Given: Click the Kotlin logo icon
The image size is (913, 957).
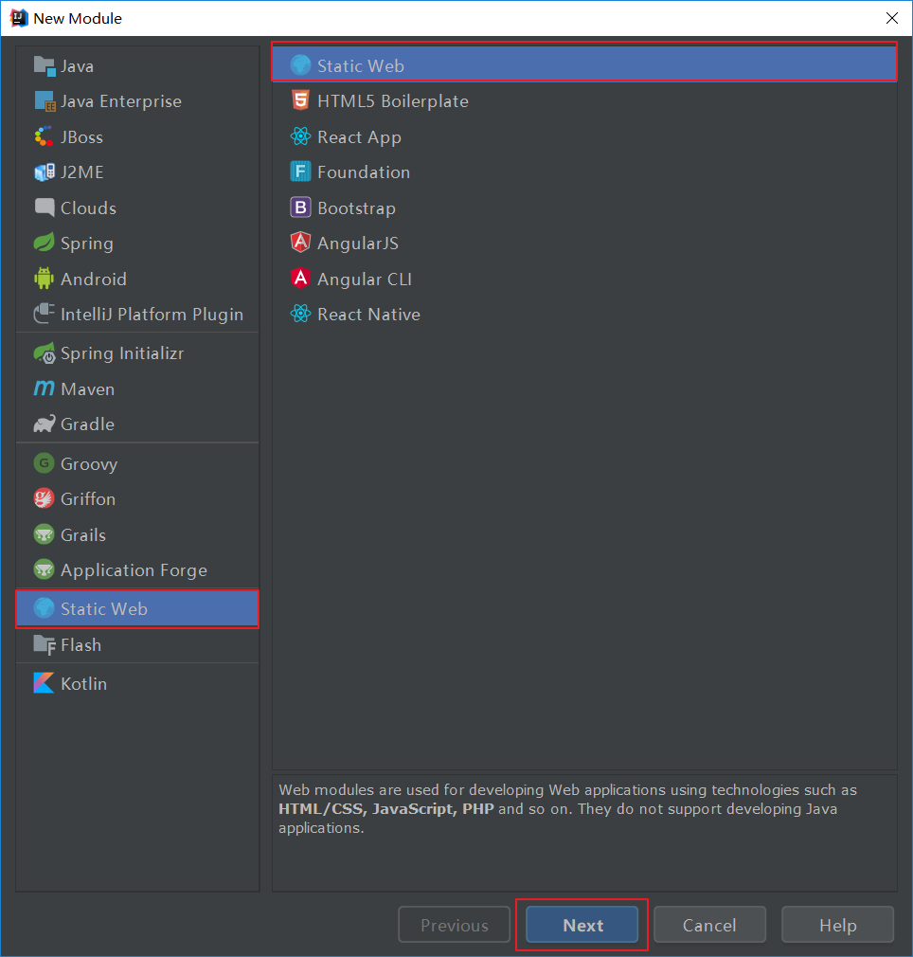Looking at the screenshot, I should click(x=44, y=683).
